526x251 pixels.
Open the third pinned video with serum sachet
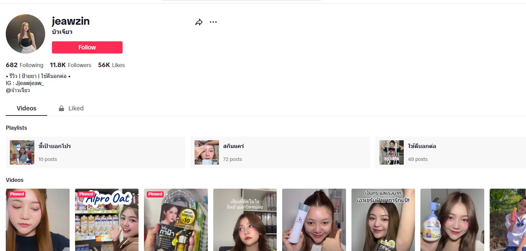click(176, 220)
